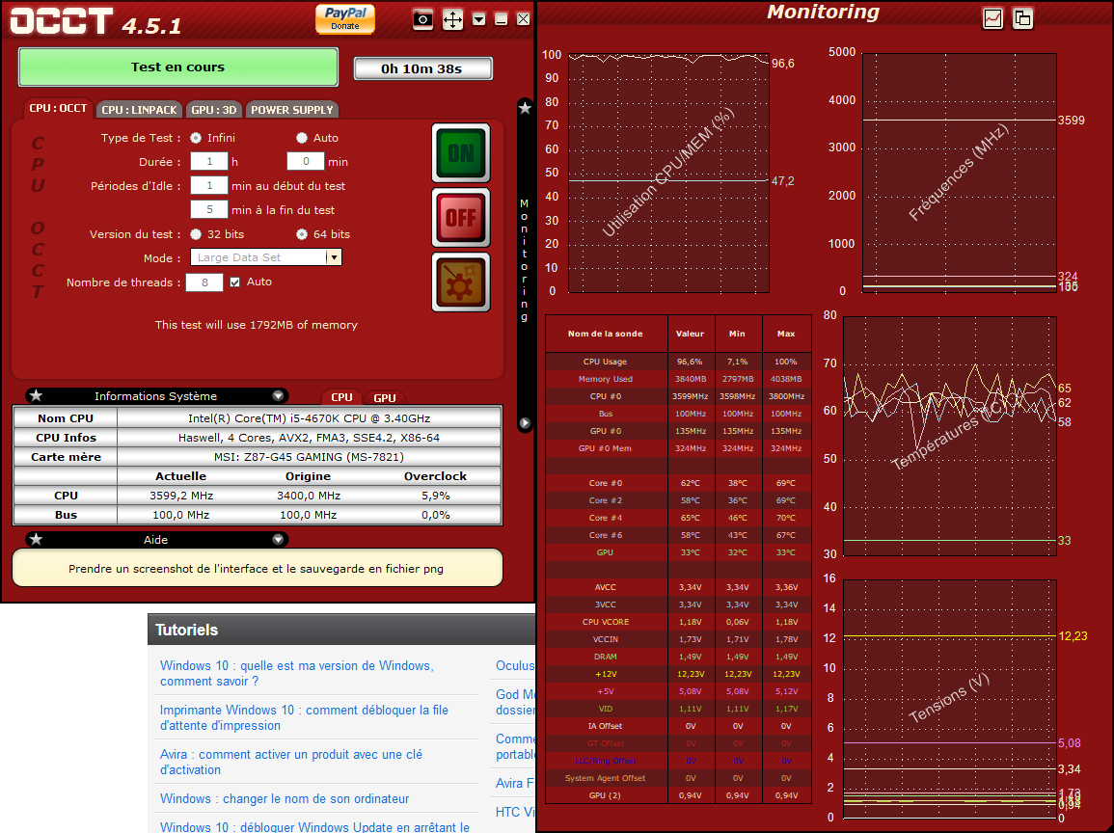Click the Core #0 row label

606,483
